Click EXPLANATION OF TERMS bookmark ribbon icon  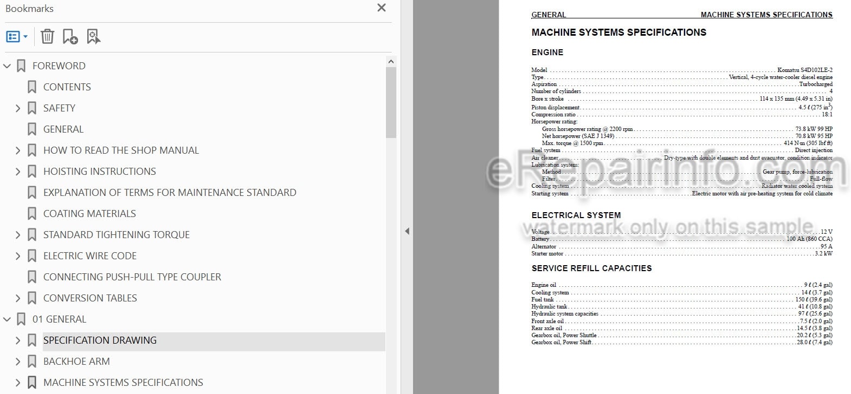[x=32, y=193]
